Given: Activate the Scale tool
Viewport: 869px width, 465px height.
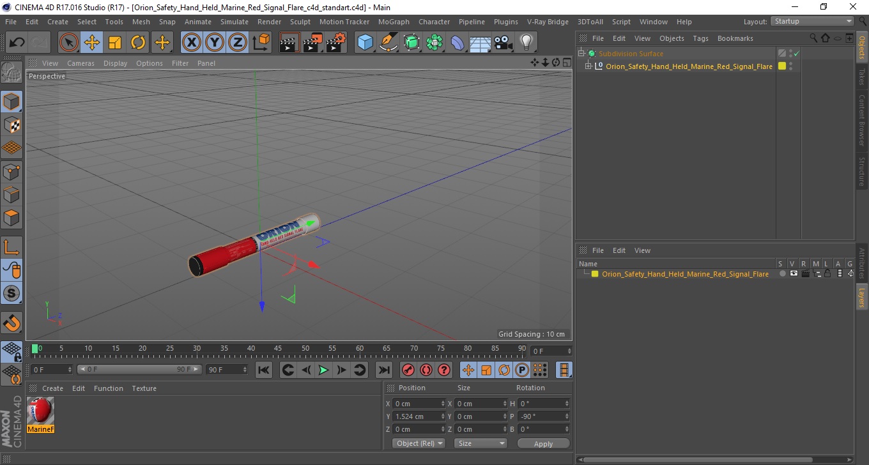Looking at the screenshot, I should tap(115, 43).
